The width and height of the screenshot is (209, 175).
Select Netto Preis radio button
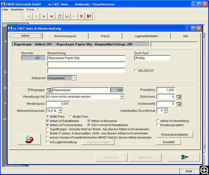[x=47, y=116]
